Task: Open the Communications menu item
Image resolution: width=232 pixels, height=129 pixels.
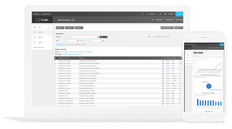Action: (46, 14)
